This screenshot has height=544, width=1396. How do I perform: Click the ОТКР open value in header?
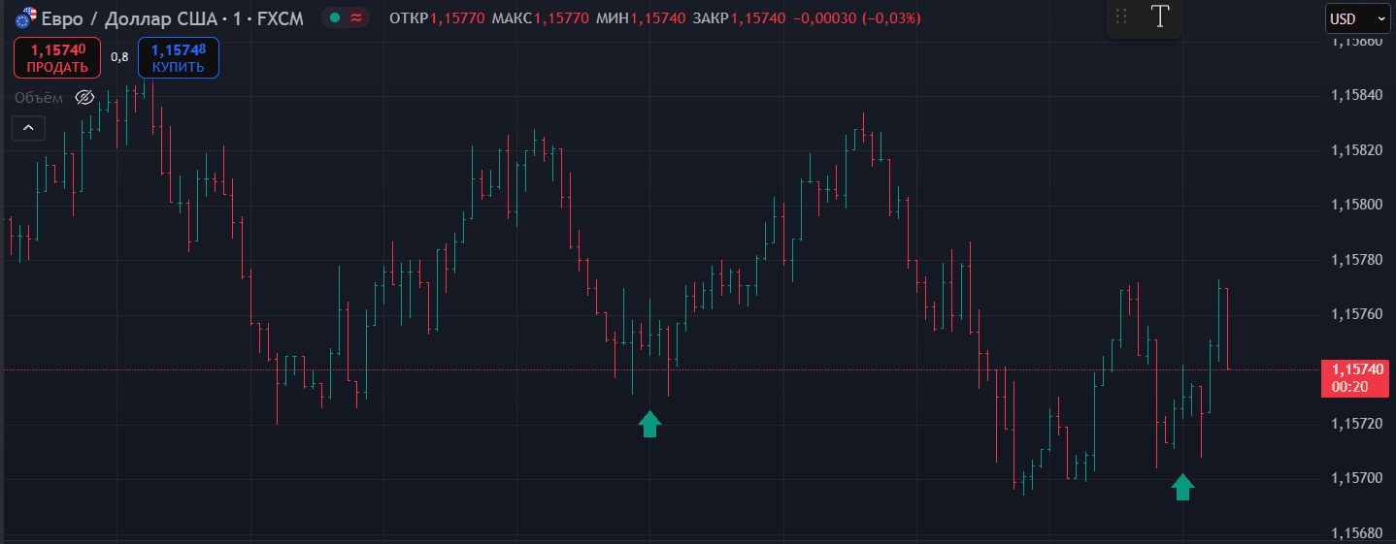pyautogui.click(x=458, y=18)
